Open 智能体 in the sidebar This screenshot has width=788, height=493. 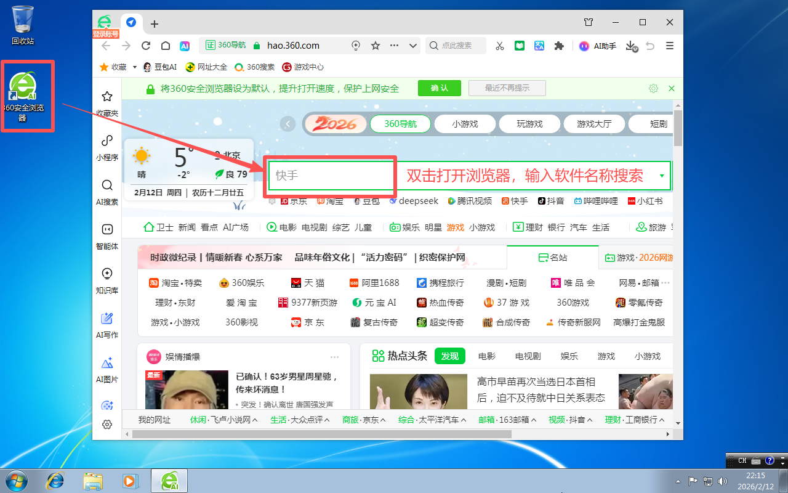coord(107,237)
